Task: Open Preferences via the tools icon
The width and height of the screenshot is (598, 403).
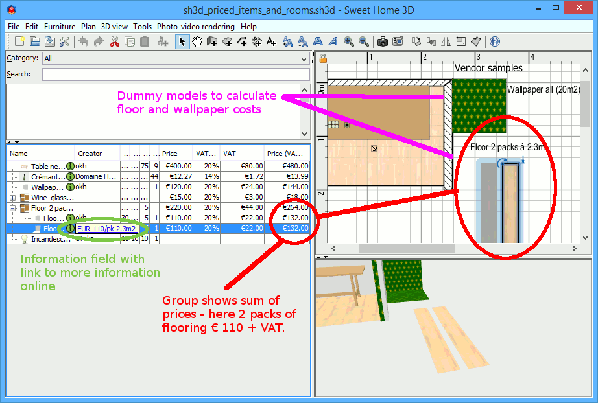Action: (64, 41)
